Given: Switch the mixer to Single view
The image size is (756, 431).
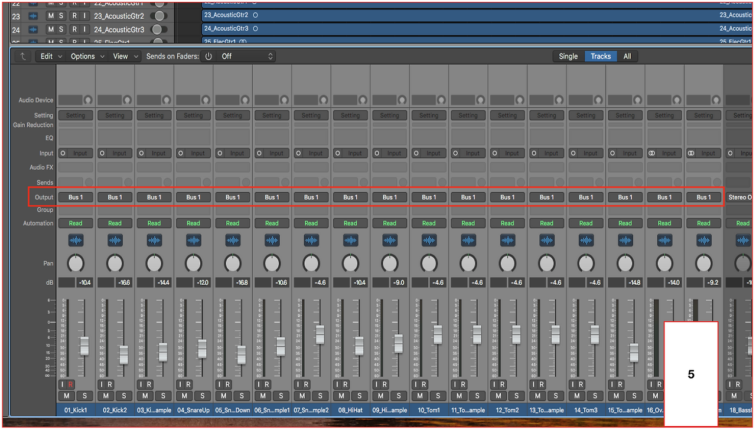Looking at the screenshot, I should tap(568, 57).
